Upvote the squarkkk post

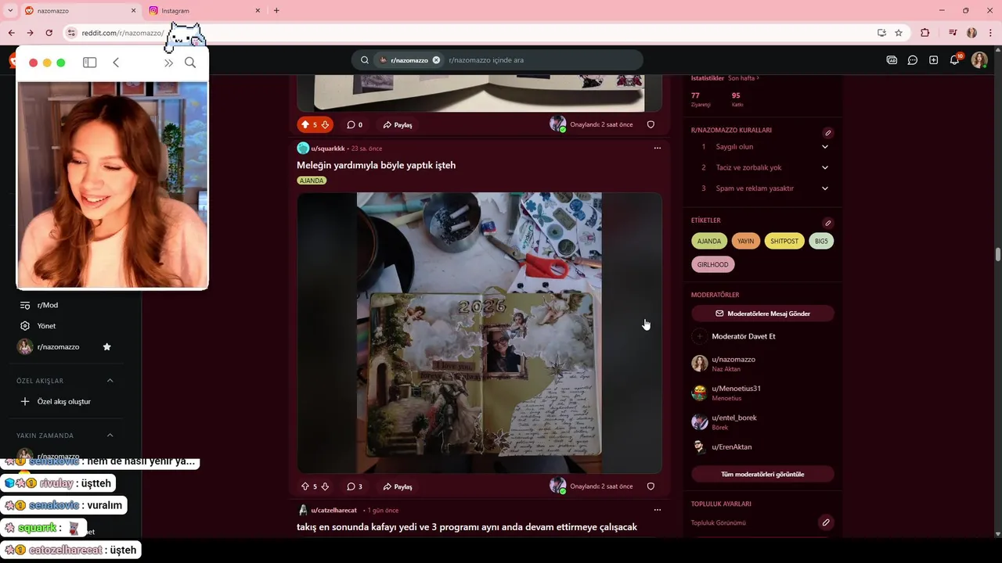[305, 486]
